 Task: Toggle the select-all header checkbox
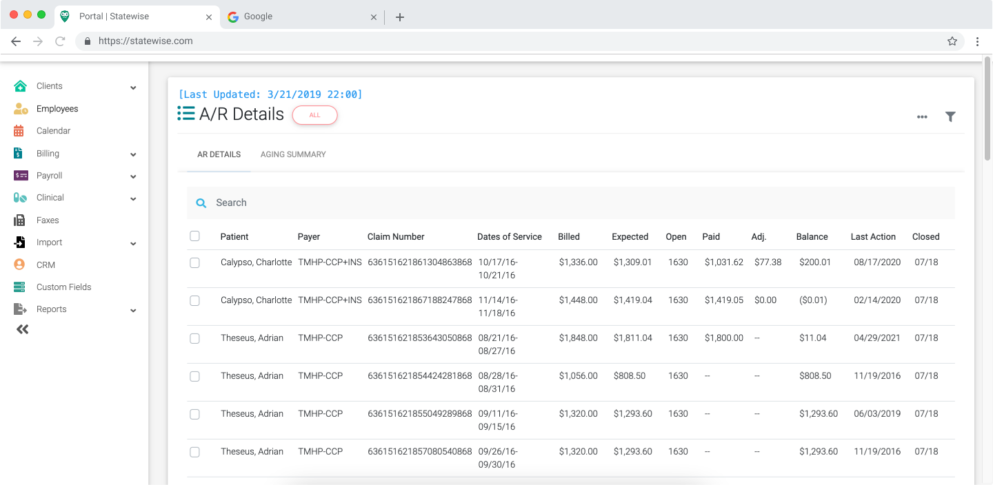tap(194, 236)
